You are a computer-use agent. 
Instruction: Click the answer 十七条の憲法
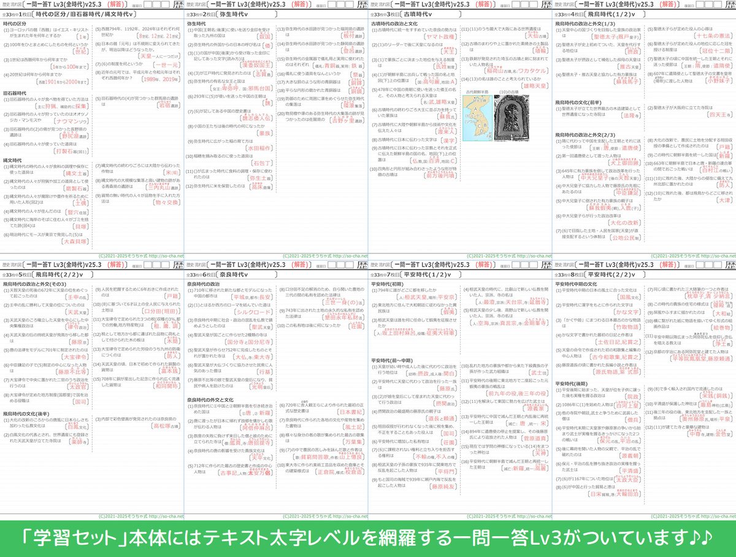715,36
